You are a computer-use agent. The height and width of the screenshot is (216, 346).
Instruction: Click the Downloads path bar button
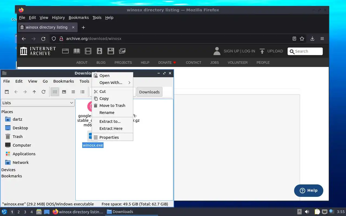pyautogui.click(x=149, y=92)
